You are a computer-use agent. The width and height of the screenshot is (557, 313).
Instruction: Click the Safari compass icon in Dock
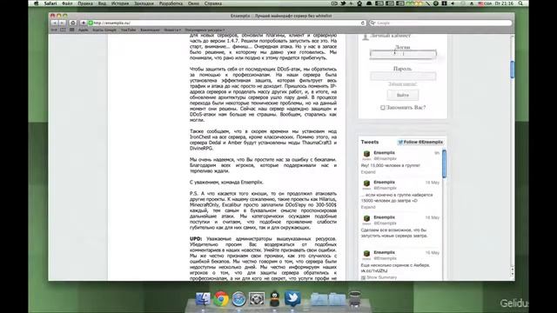click(238, 299)
